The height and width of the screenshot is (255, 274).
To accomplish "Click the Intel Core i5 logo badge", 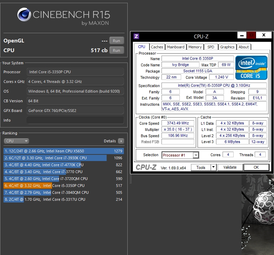I will [x=251, y=67].
